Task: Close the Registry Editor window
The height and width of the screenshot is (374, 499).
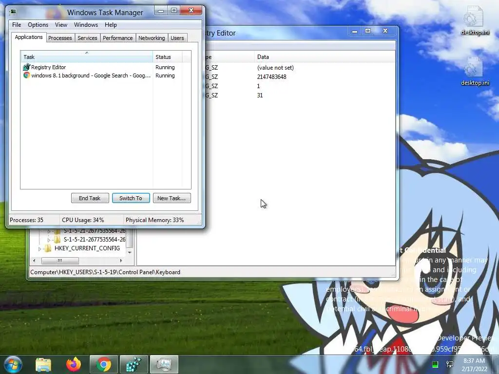Action: click(x=385, y=31)
